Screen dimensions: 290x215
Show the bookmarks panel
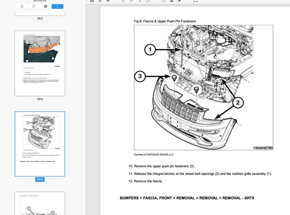point(22,6)
